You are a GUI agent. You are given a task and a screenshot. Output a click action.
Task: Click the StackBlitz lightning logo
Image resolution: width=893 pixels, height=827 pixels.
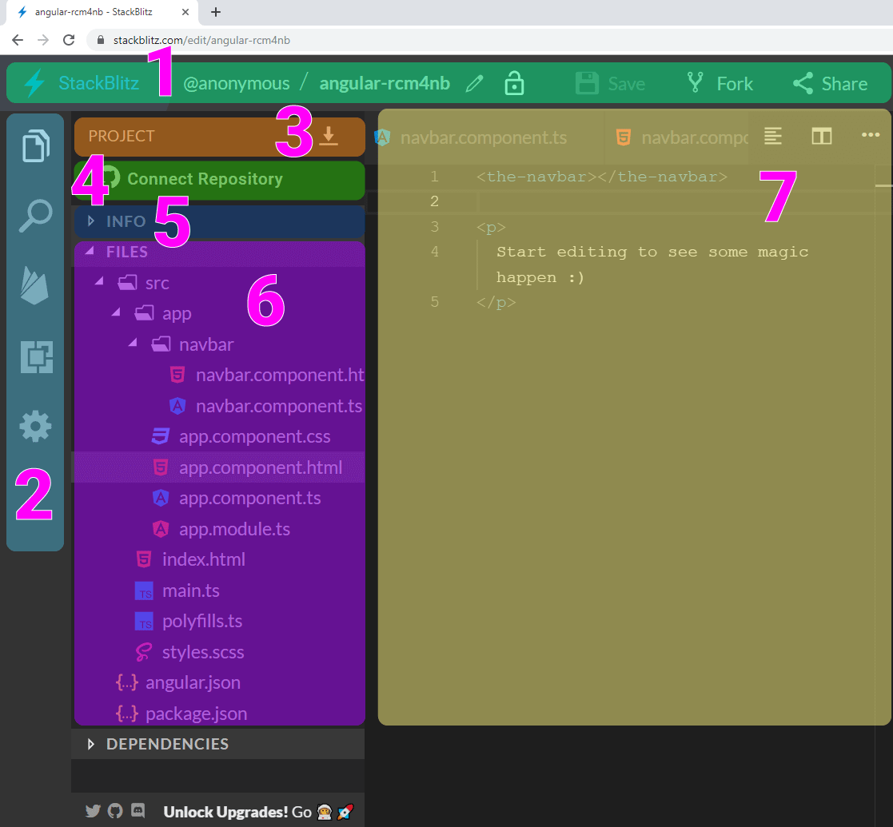click(34, 83)
